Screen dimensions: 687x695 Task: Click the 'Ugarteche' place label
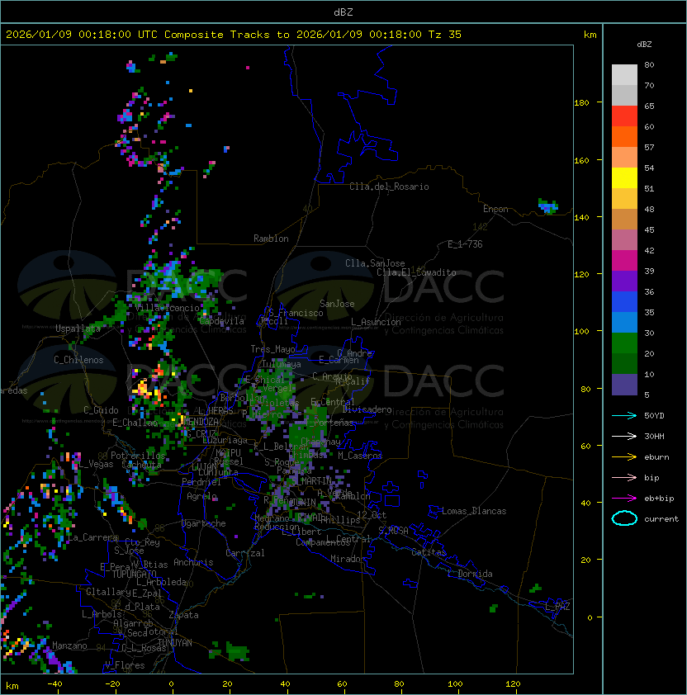pos(204,523)
